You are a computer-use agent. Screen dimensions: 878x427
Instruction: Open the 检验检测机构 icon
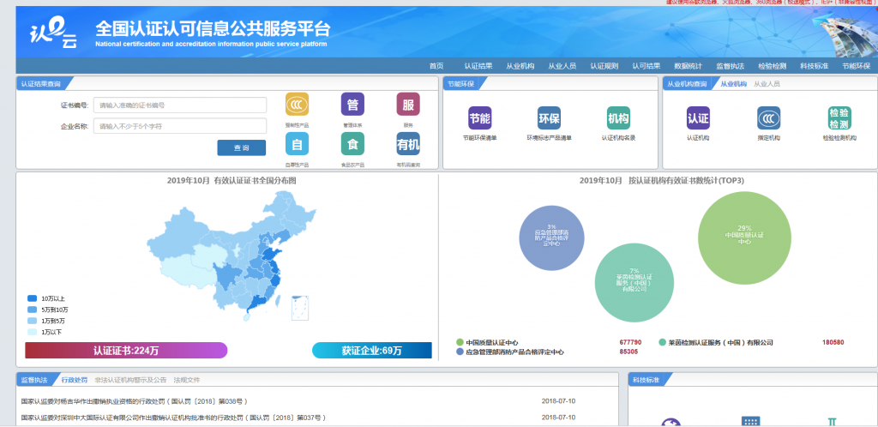click(x=839, y=118)
